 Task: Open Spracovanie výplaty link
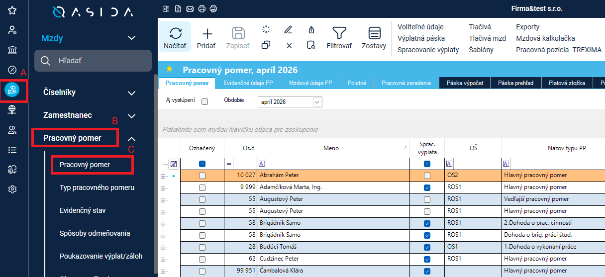[428, 50]
